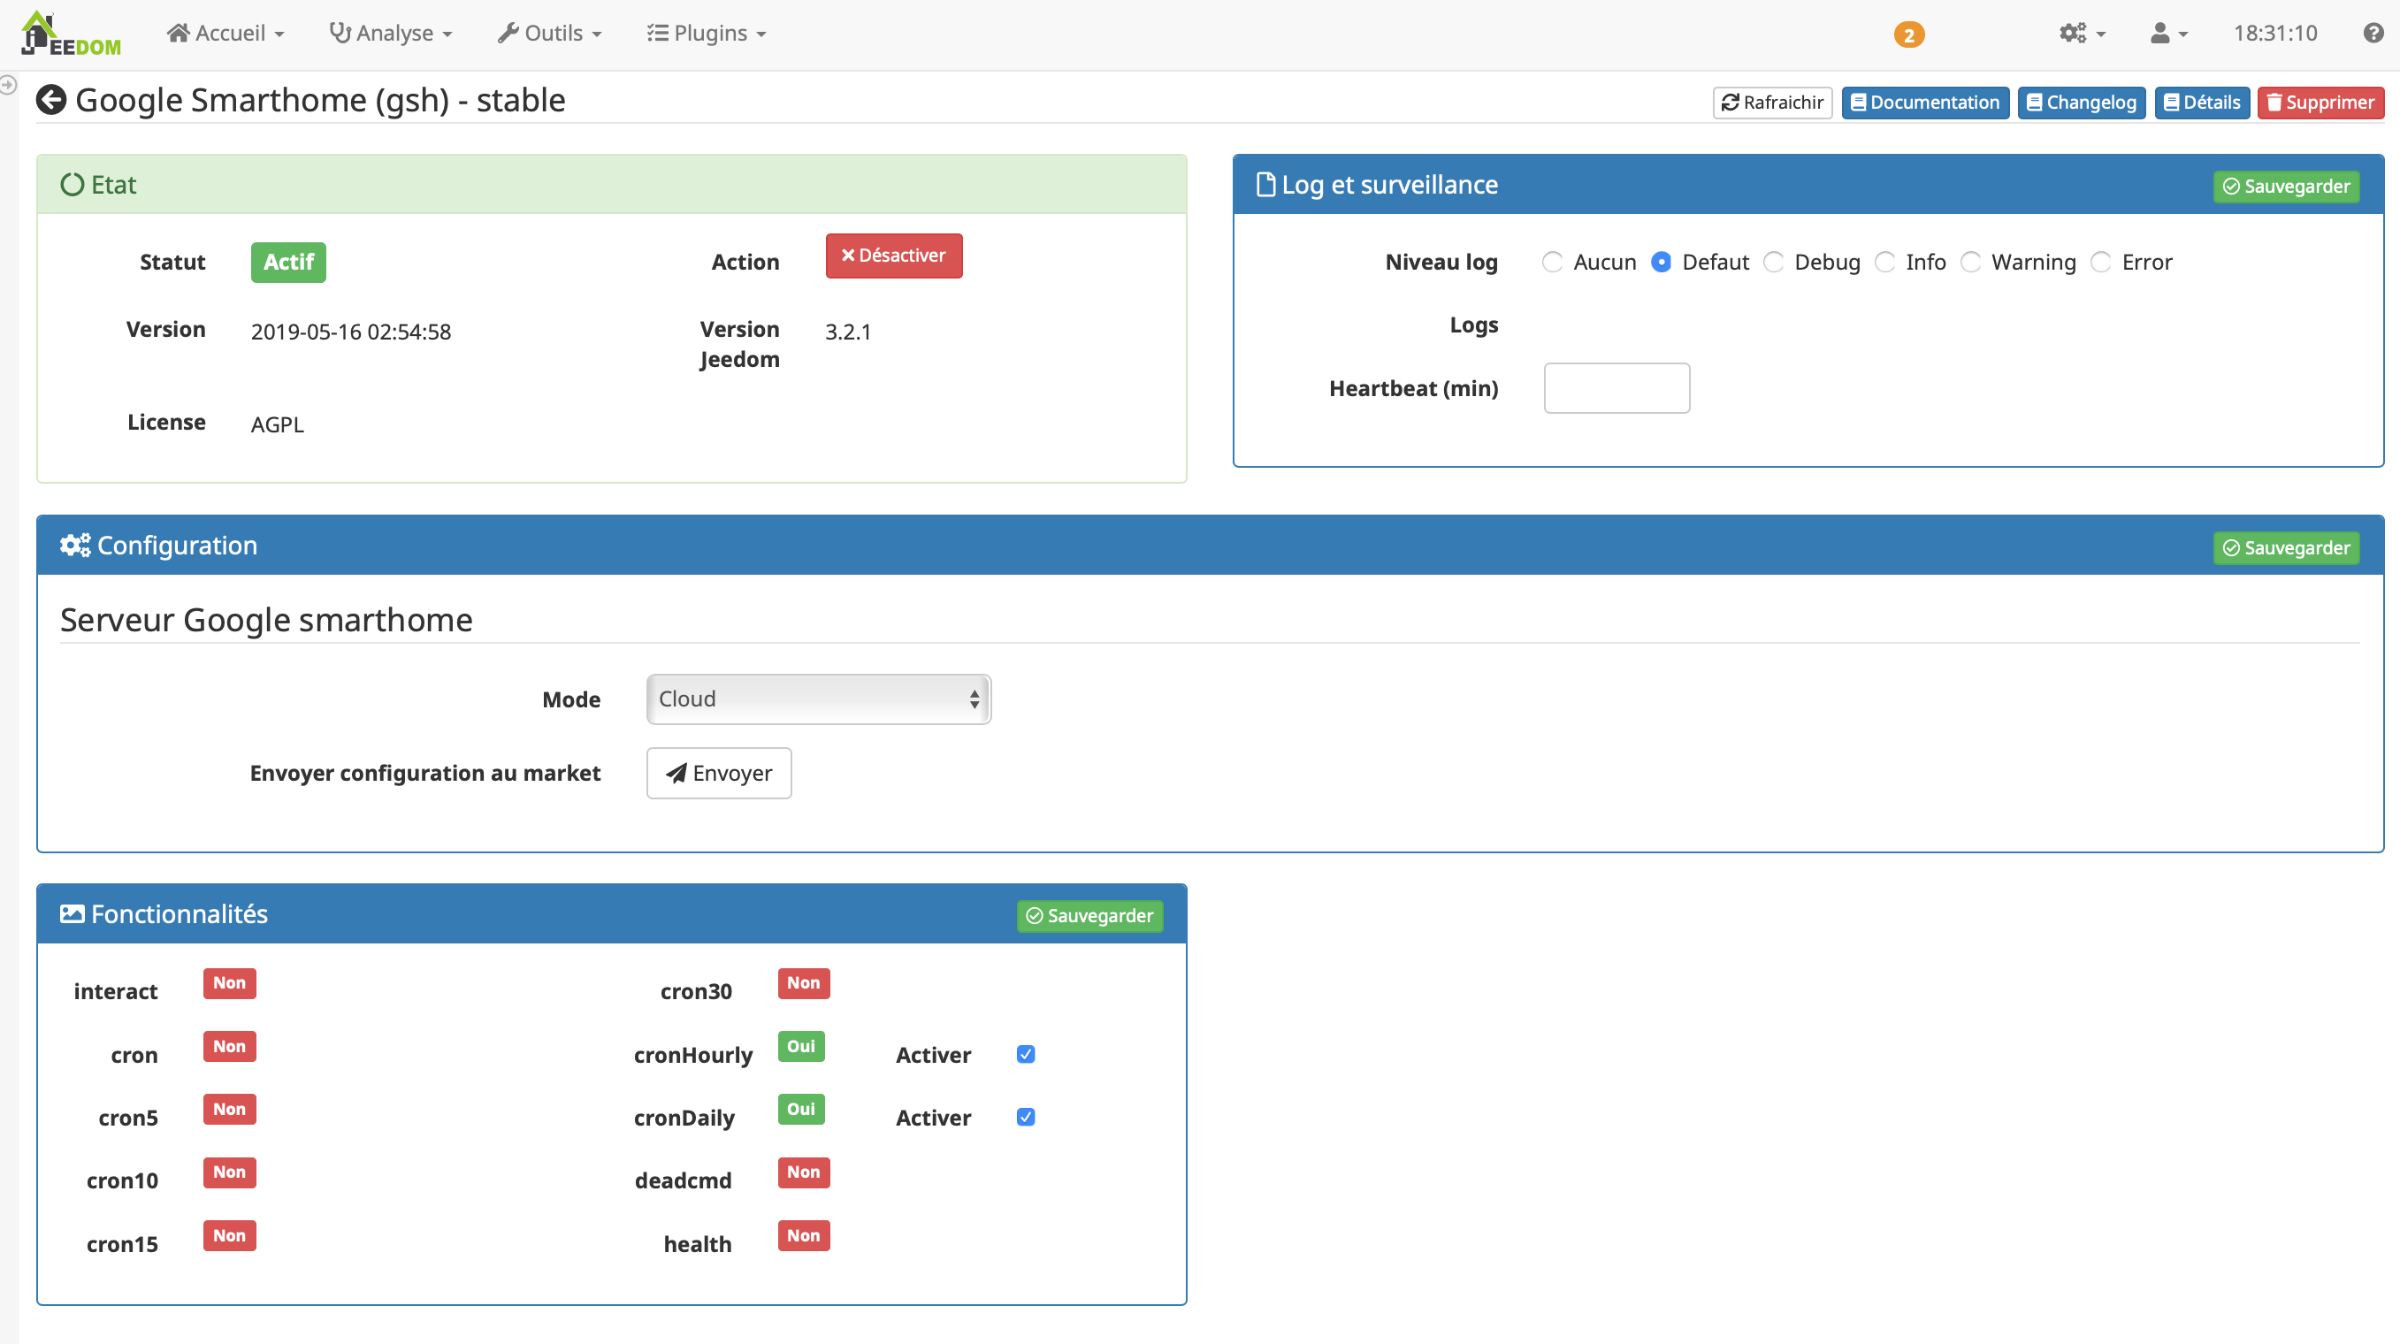Click the Non badge next to interact
Viewport: 2400px width, 1344px height.
click(x=229, y=983)
